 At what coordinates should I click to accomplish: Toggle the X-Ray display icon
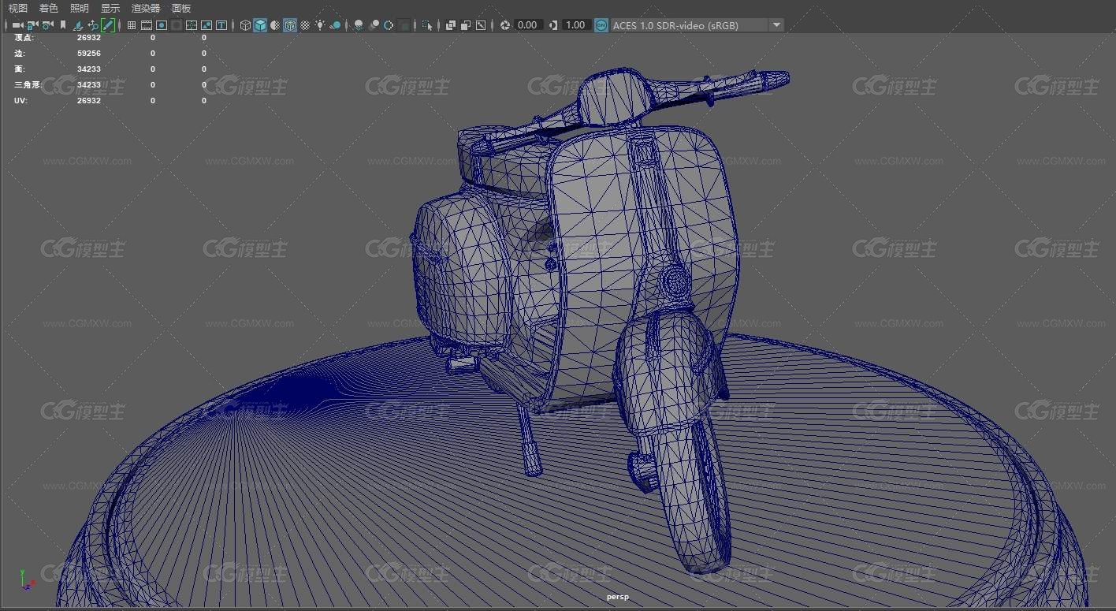pyautogui.click(x=451, y=25)
